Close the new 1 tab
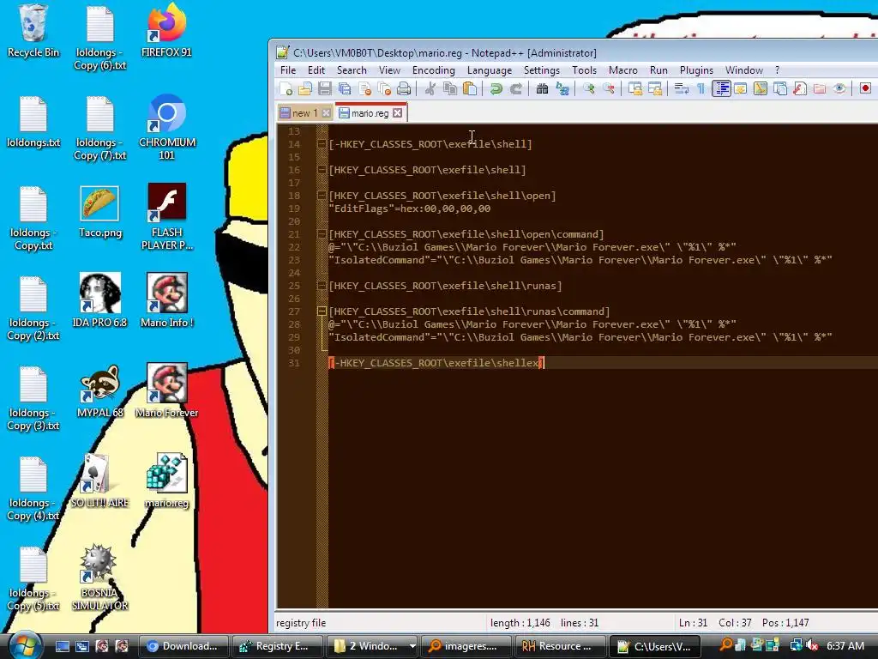The image size is (878, 659). point(326,113)
